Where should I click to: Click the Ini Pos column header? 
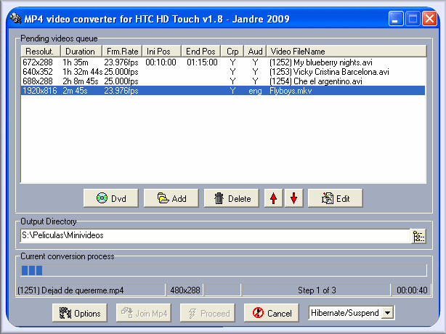click(161, 51)
